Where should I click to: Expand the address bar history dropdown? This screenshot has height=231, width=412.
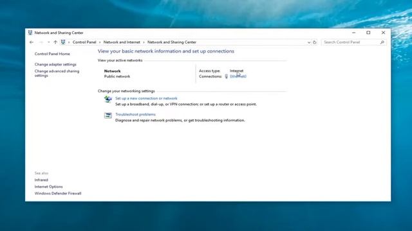tap(309, 42)
